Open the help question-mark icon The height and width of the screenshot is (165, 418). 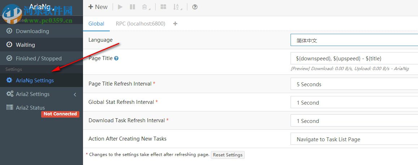pos(195,7)
